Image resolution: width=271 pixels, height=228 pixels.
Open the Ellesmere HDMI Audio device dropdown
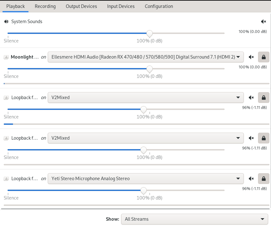[146, 57]
